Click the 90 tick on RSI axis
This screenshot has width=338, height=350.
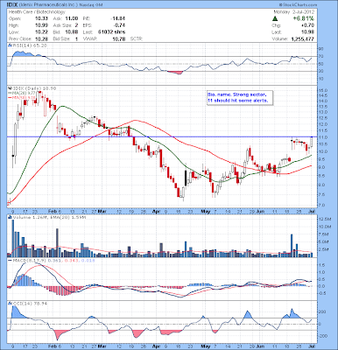320,49
